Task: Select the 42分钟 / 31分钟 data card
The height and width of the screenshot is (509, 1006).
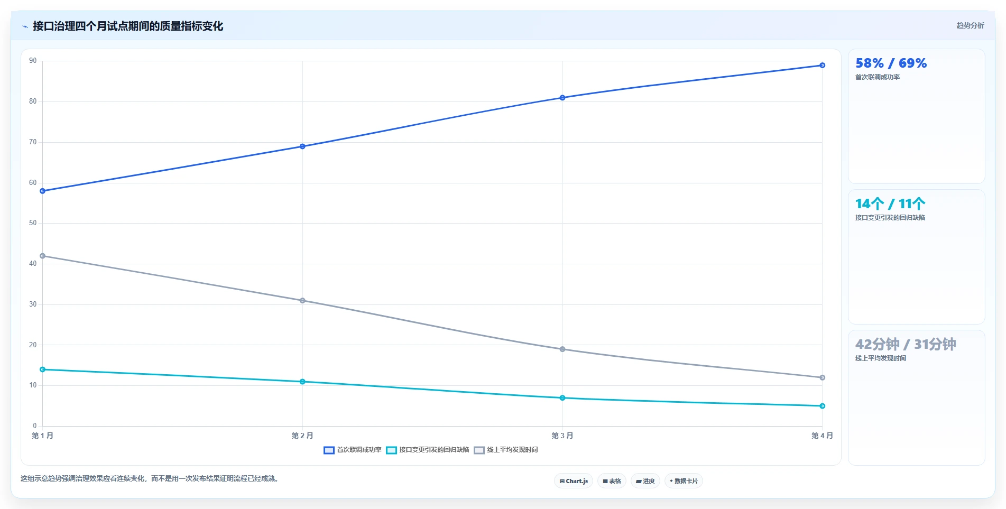Action: click(916, 397)
